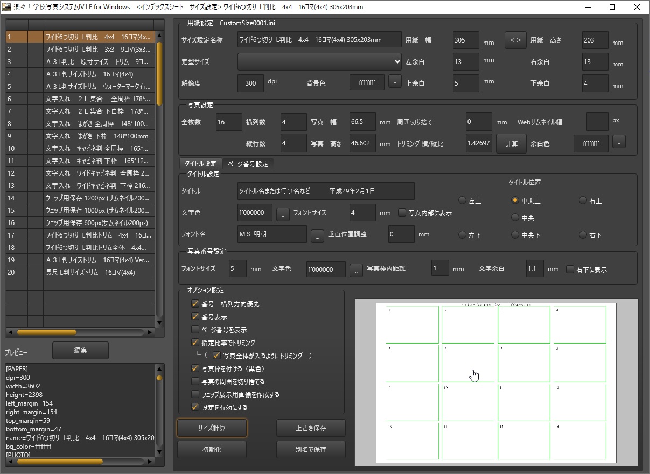Click the 全枚数 input field
The height and width of the screenshot is (474, 650).
tap(229, 122)
